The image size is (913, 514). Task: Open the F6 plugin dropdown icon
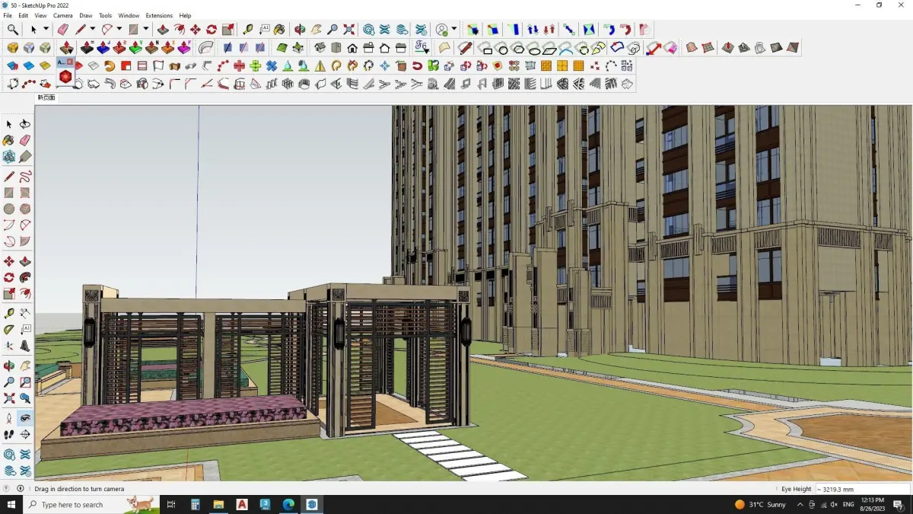422,47
